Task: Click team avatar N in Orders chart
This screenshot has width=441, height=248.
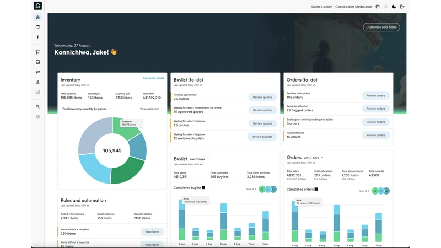Action: pyautogui.click(x=381, y=191)
